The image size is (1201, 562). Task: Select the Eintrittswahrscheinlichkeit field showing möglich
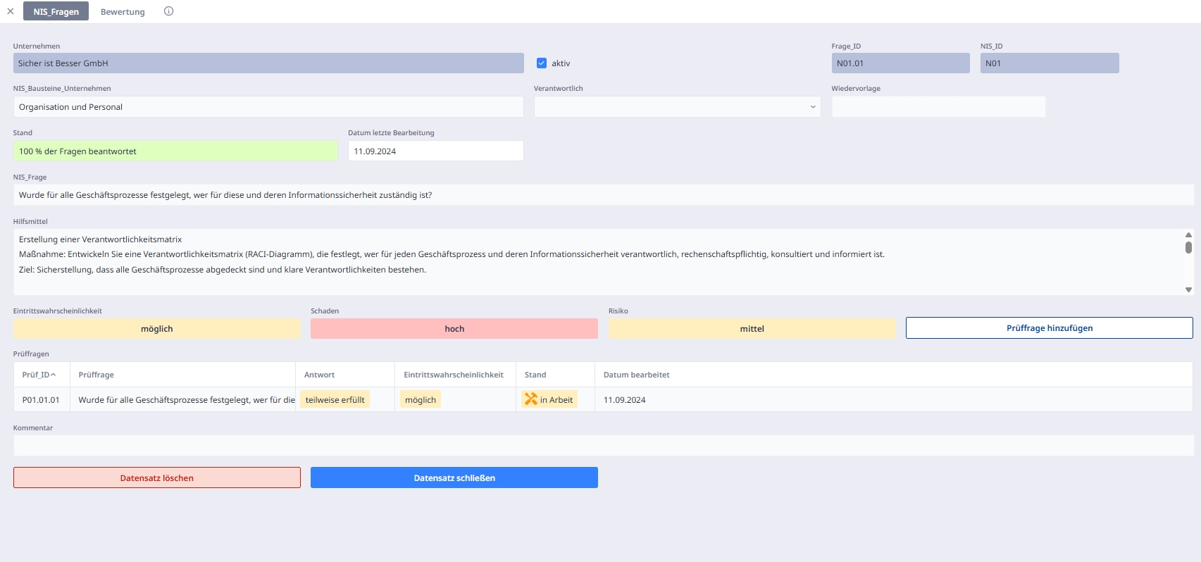click(x=156, y=329)
